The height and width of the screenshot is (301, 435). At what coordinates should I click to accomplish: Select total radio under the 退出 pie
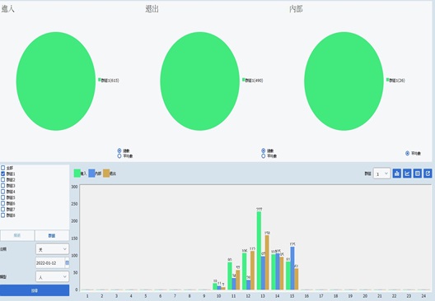(264, 150)
